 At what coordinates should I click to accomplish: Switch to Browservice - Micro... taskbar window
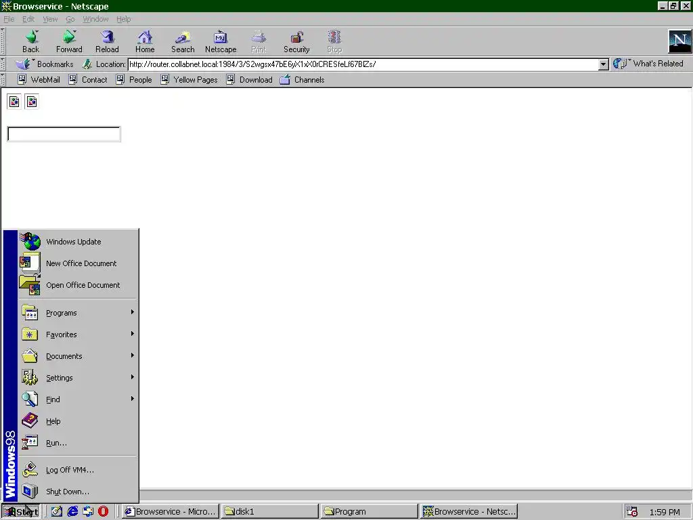[170, 512]
